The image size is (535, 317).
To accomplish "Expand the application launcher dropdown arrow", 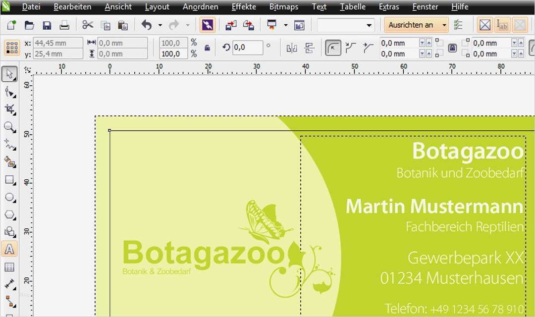I will [x=286, y=25].
